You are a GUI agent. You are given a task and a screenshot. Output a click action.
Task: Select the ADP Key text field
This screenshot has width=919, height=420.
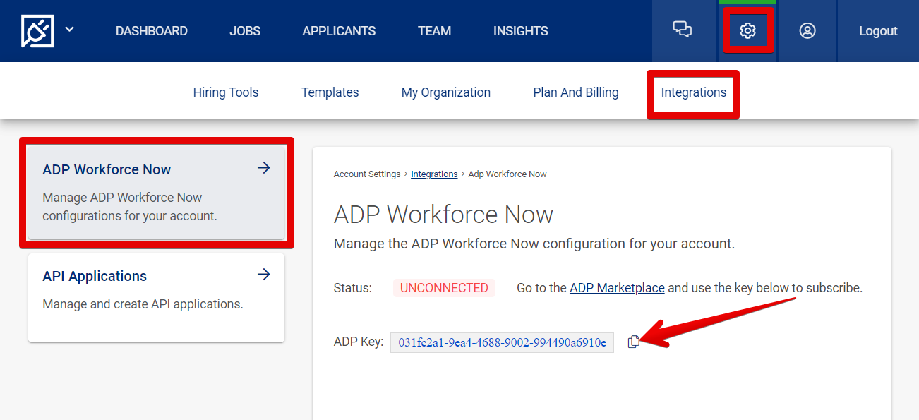click(502, 342)
